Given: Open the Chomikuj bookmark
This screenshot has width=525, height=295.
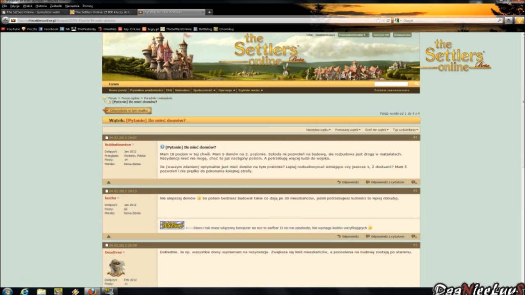Looking at the screenshot, I should pos(224,29).
